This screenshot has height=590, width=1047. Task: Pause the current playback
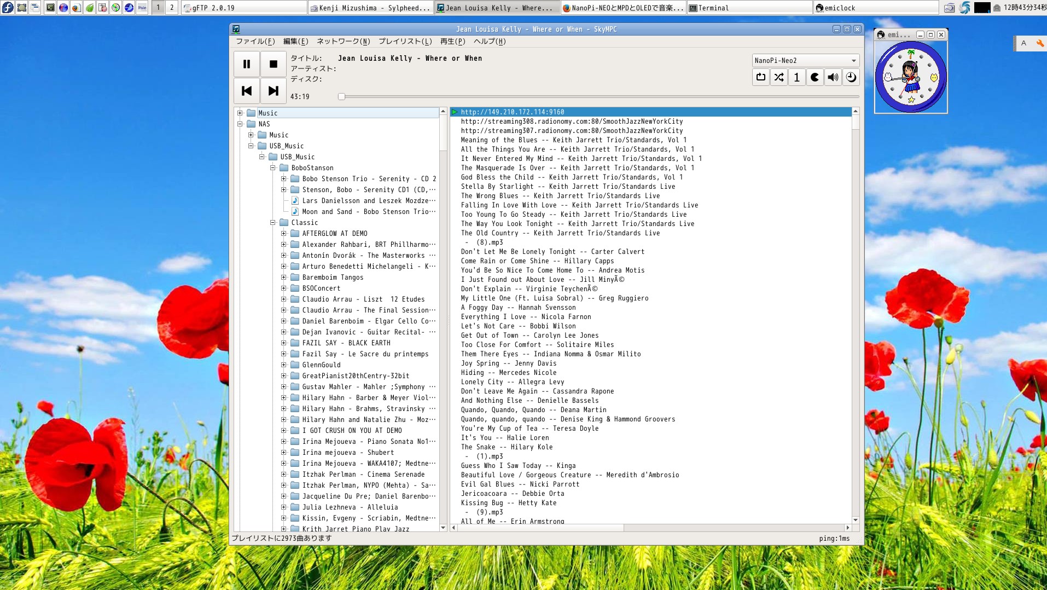tap(246, 64)
